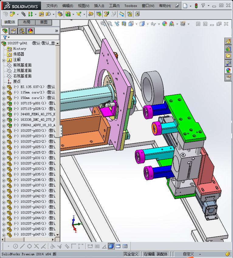
Task: Select the Circle sketch tool
Action: click(x=15, y=246)
